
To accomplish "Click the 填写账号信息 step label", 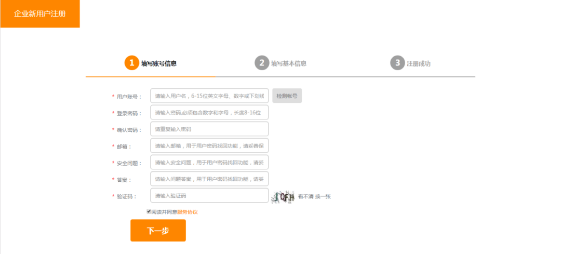I will click(x=159, y=64).
